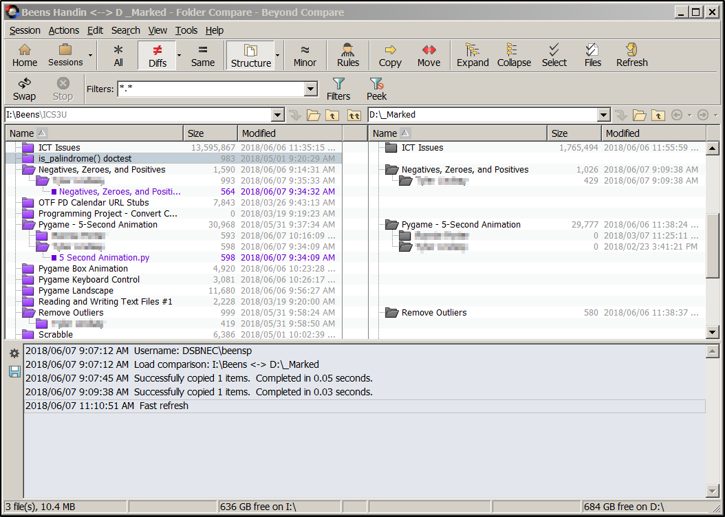Screen dimensions: 725x517
Task: Click the Copy arrow toolbar button
Action: tap(390, 56)
